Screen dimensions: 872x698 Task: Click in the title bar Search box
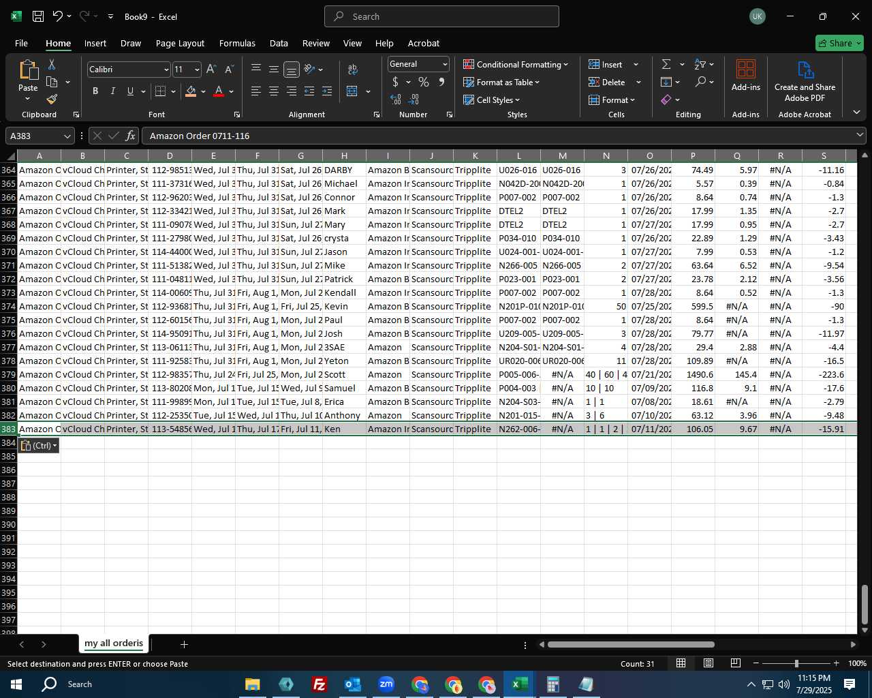pyautogui.click(x=441, y=16)
